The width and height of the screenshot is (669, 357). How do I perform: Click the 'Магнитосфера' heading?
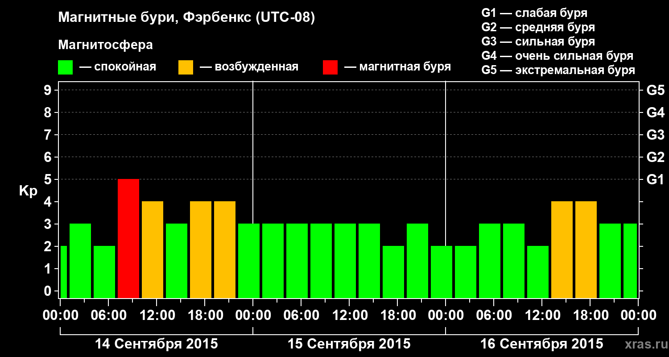coord(106,45)
